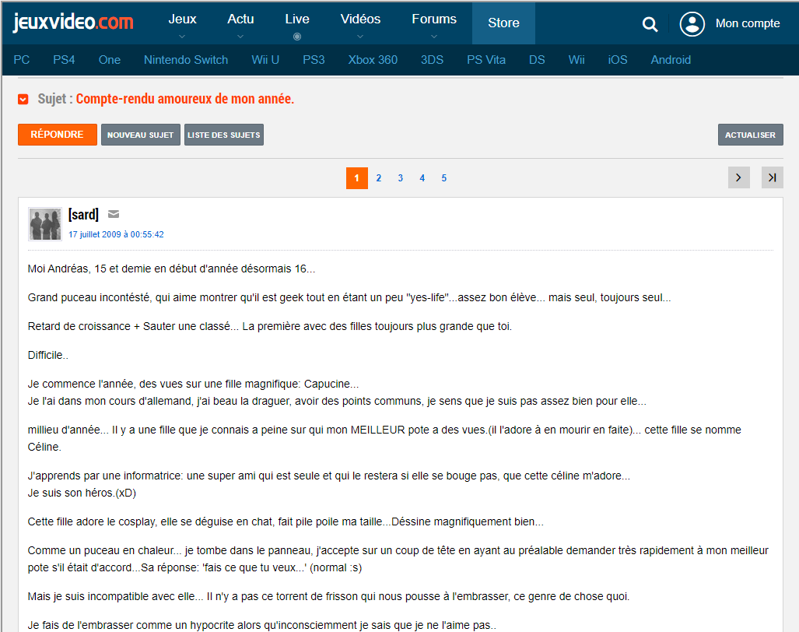The width and height of the screenshot is (799, 632).
Task: Open the Forums menu
Action: (x=434, y=24)
